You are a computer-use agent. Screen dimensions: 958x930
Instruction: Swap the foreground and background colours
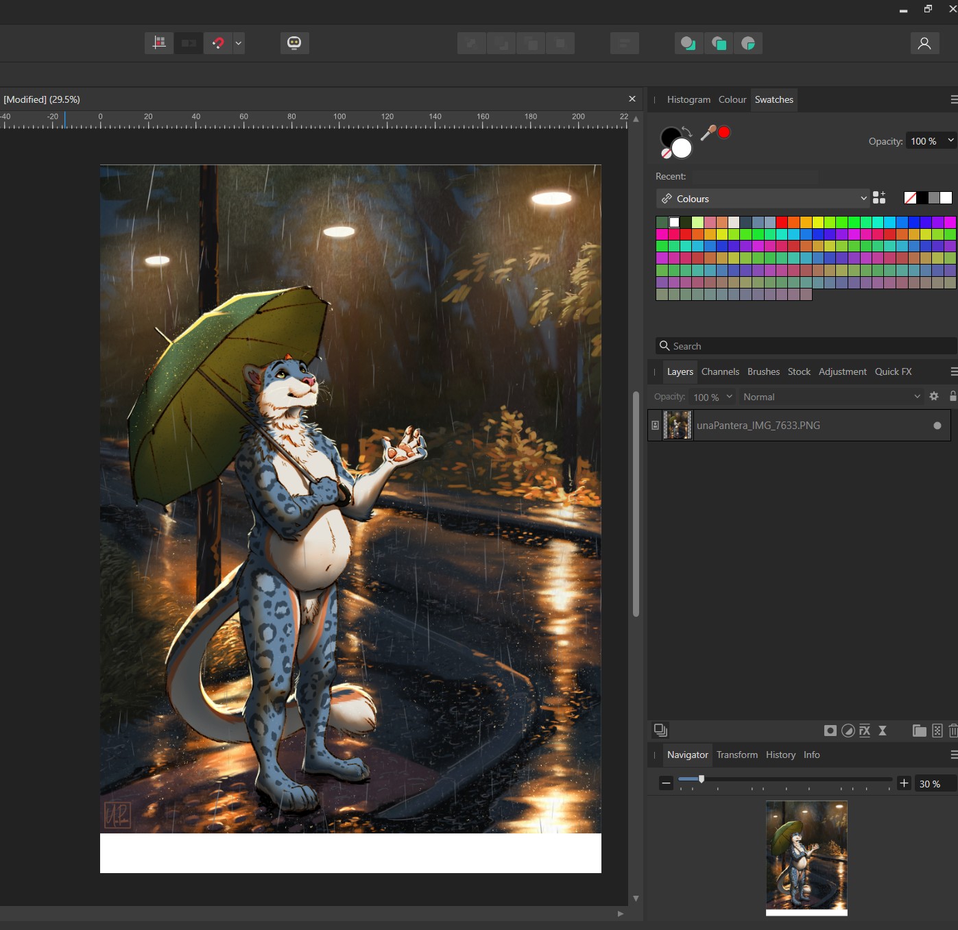[x=687, y=131]
